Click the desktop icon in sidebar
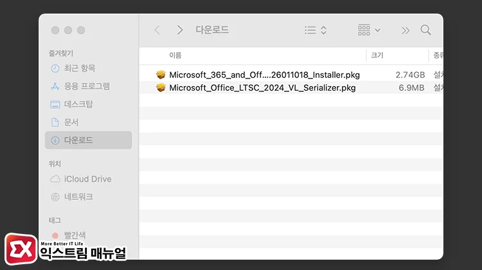 pos(55,105)
